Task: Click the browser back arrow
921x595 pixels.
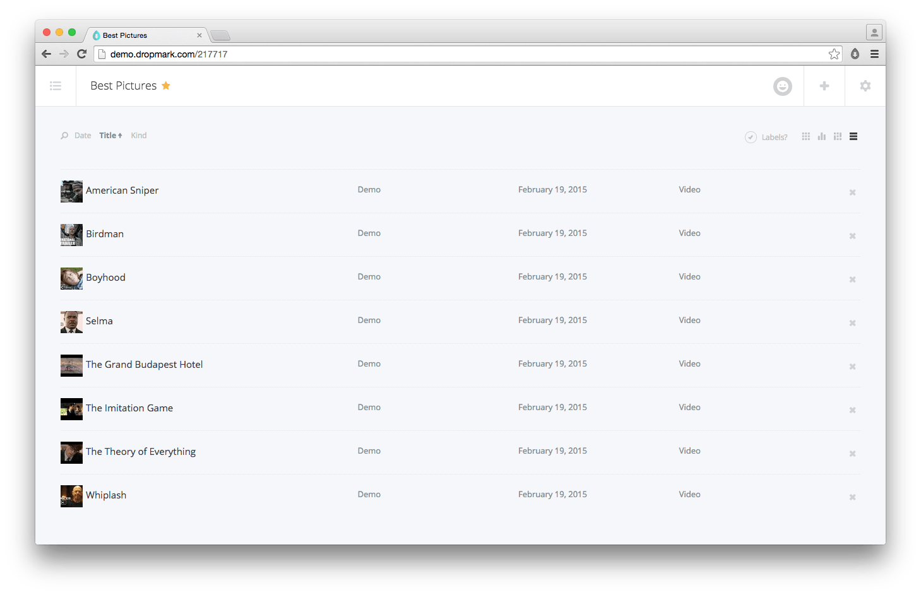Action: [46, 54]
